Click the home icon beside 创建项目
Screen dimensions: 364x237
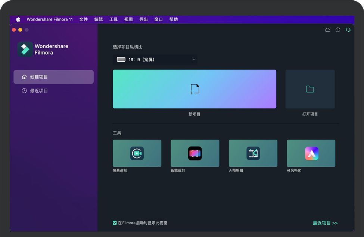pyautogui.click(x=24, y=77)
